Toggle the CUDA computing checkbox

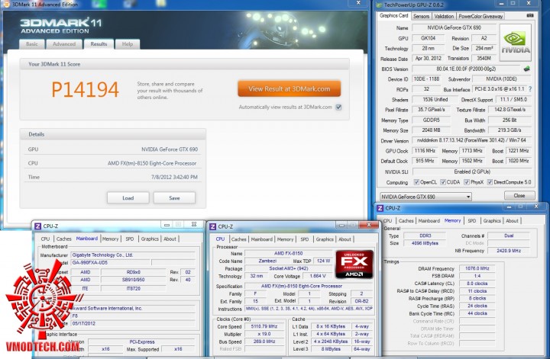tap(443, 182)
